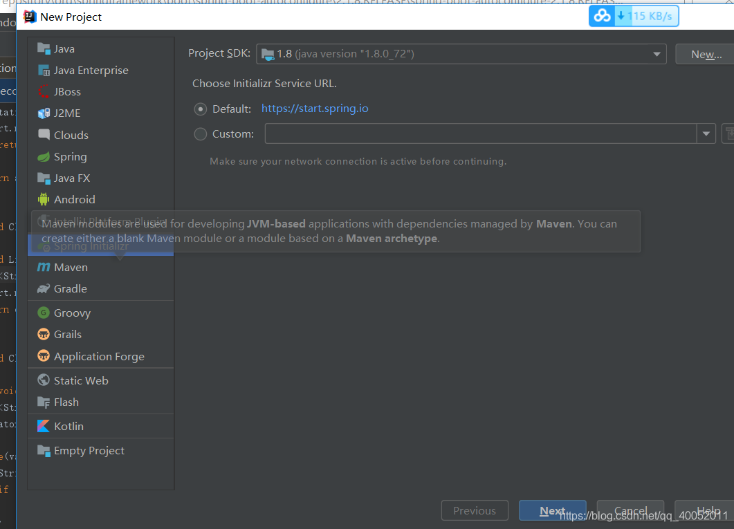Click the Groovy green G icon
The image size is (734, 529).
(44, 313)
